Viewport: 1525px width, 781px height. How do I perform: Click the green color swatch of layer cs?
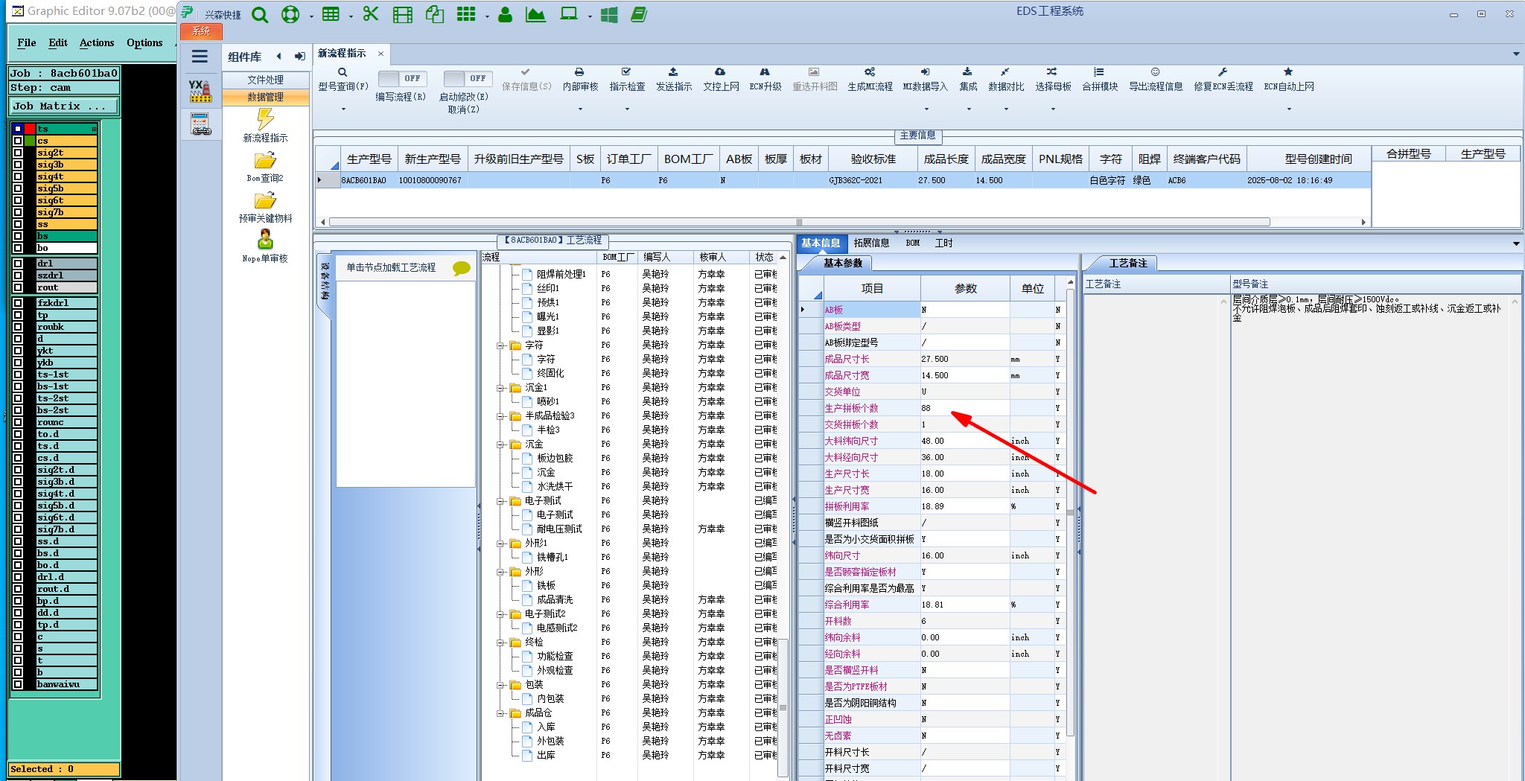pyautogui.click(x=30, y=141)
